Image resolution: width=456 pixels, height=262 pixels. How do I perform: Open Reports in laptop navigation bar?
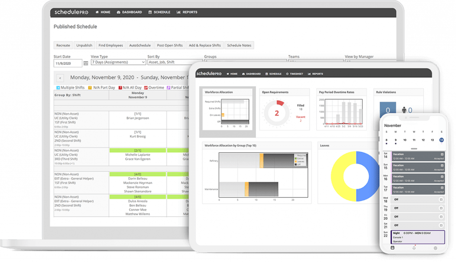(187, 12)
